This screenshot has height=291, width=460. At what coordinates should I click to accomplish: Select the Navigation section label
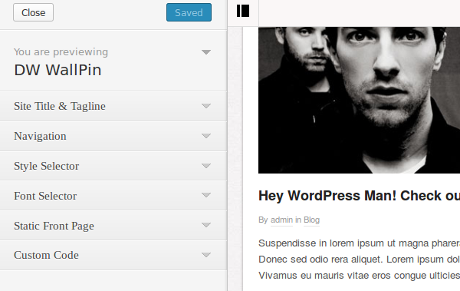(x=40, y=136)
